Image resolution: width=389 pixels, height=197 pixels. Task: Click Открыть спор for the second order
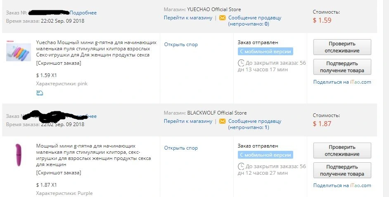tap(181, 148)
